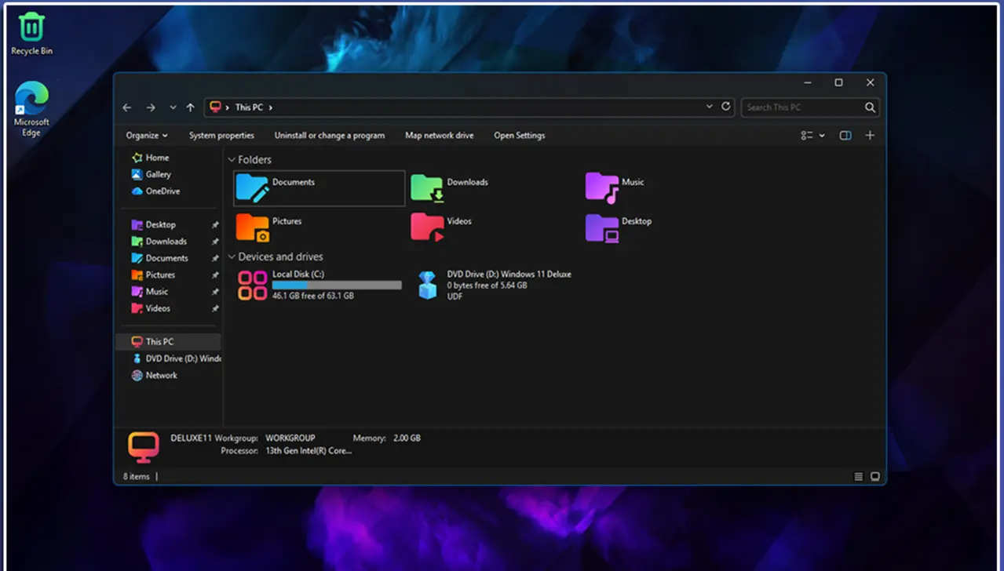Open the view options dropdown arrow
Viewport: 1004px width, 571px height.
click(x=822, y=136)
